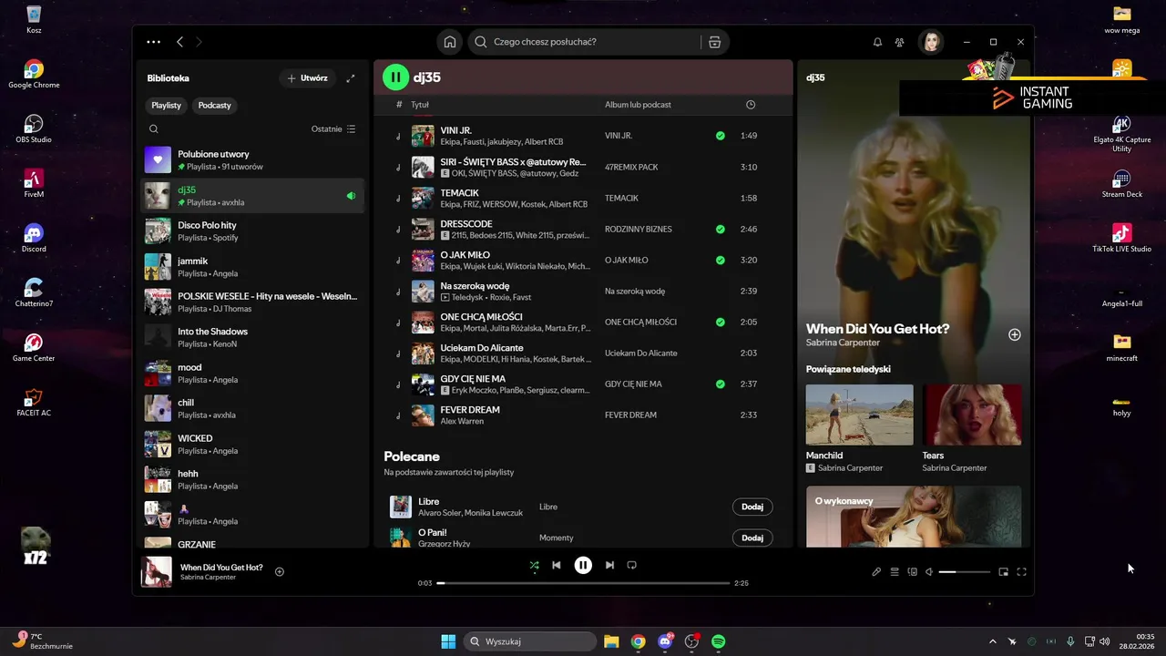
Task: Expand the library panel to full view
Action: point(351,78)
